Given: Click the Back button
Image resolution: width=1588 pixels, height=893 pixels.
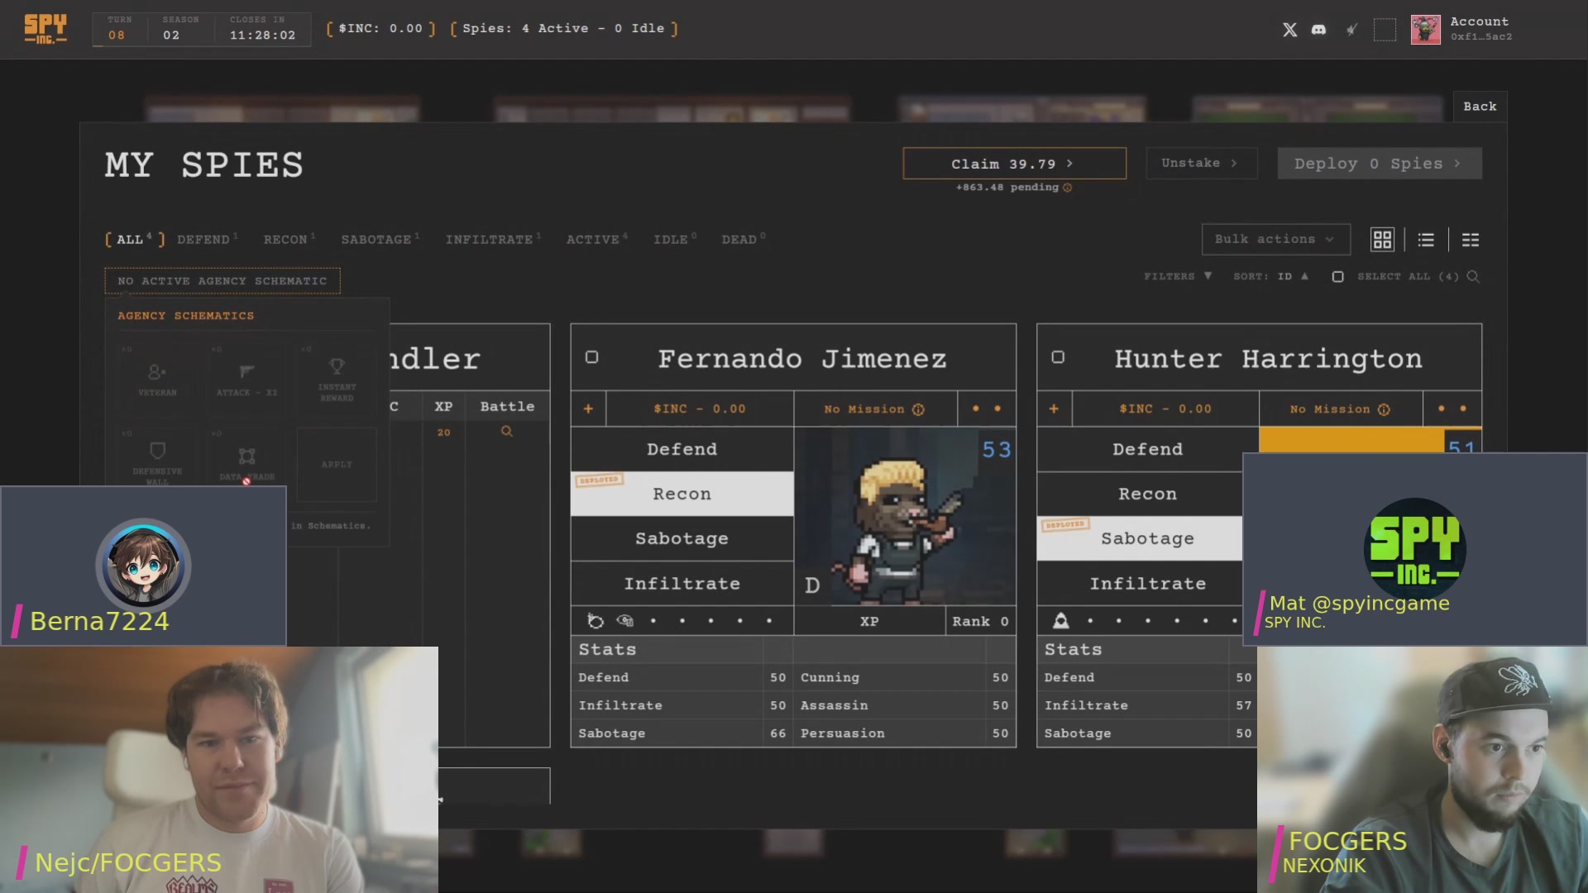Looking at the screenshot, I should [x=1480, y=107].
